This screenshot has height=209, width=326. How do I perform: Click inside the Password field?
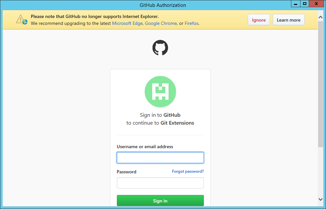point(160,183)
